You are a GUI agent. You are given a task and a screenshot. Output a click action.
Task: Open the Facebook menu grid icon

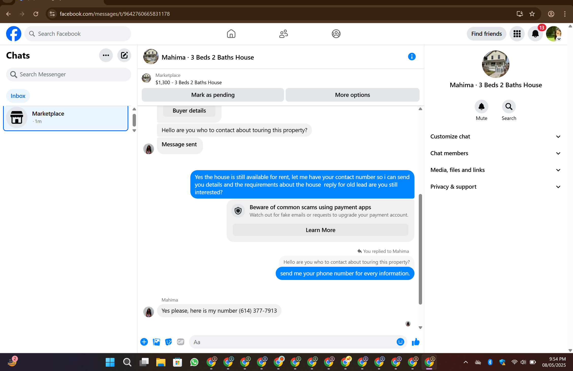(517, 34)
